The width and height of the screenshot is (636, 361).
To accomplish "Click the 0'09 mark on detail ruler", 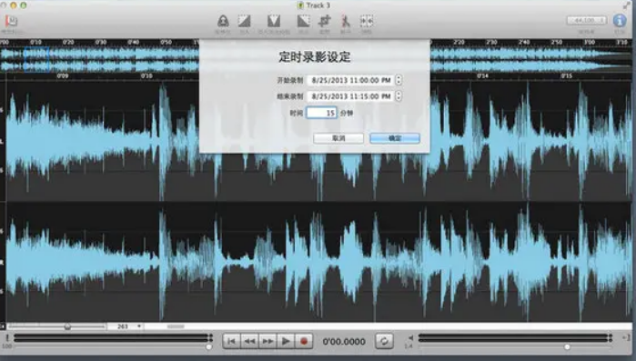I will tap(63, 75).
